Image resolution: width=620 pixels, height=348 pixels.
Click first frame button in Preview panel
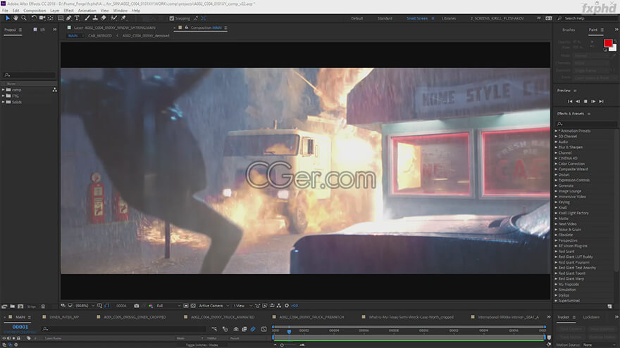coord(570,101)
